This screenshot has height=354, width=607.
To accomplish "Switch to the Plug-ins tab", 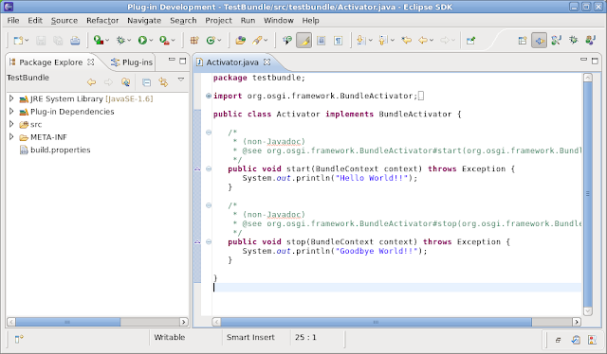I will click(x=132, y=62).
